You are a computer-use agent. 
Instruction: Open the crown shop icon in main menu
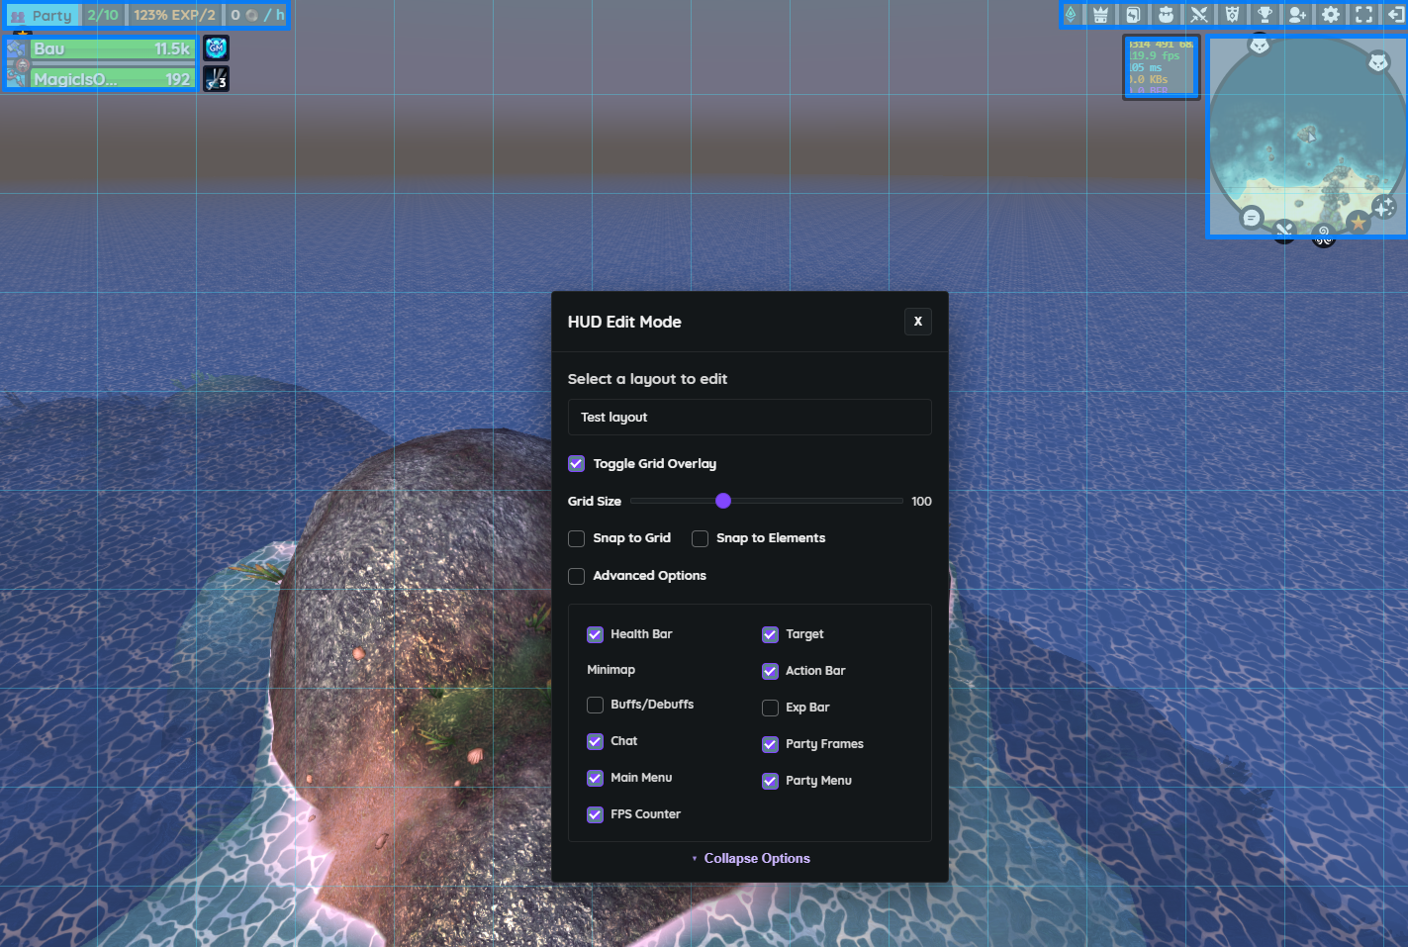(x=1100, y=15)
